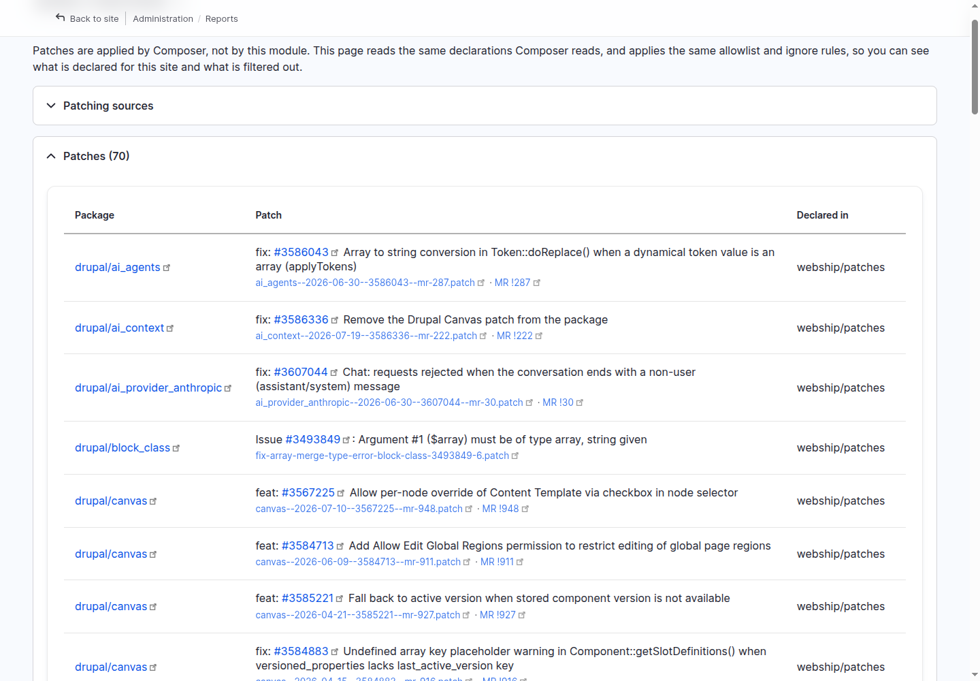Open the MR !287 link

[512, 283]
